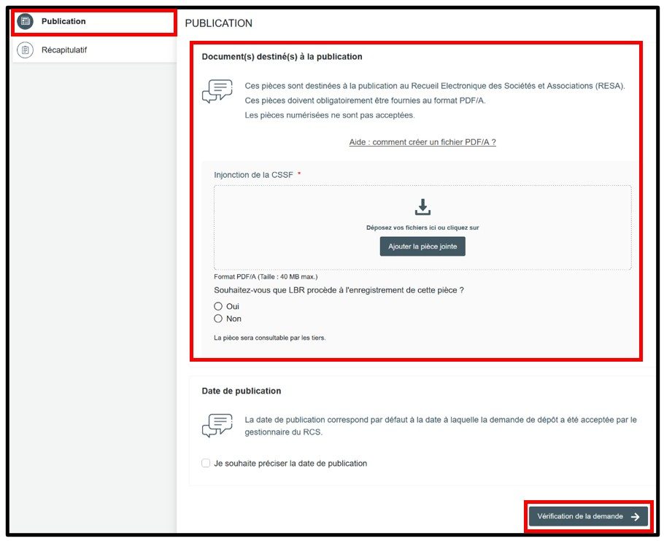Click the 'Je souhaite préciser la date' label text
Image resolution: width=664 pixels, height=541 pixels.
[x=290, y=463]
